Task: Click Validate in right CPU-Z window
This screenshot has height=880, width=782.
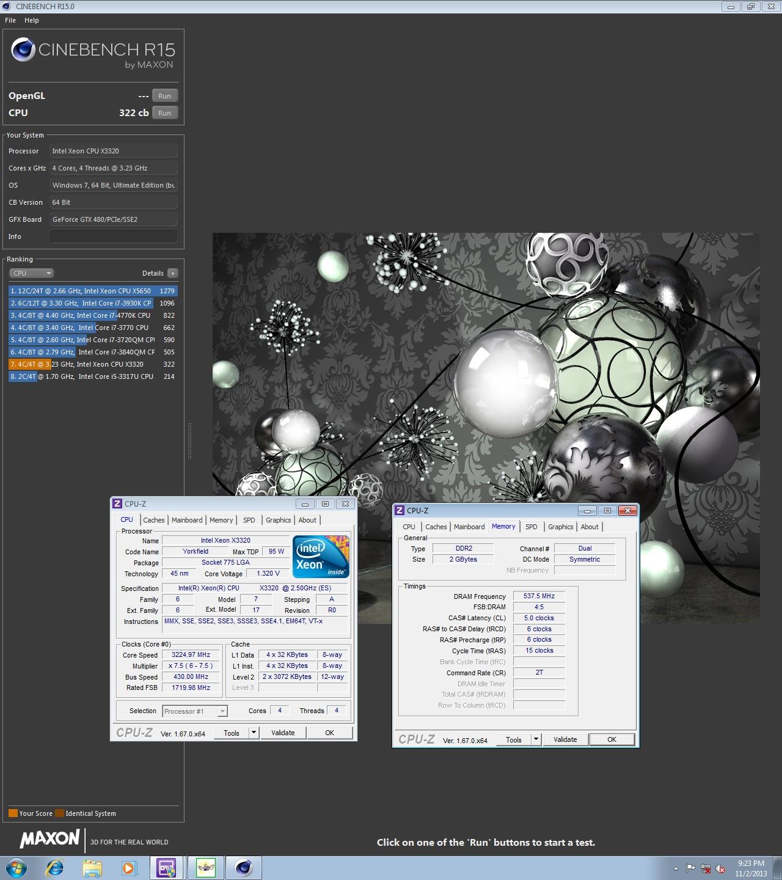Action: click(x=565, y=739)
